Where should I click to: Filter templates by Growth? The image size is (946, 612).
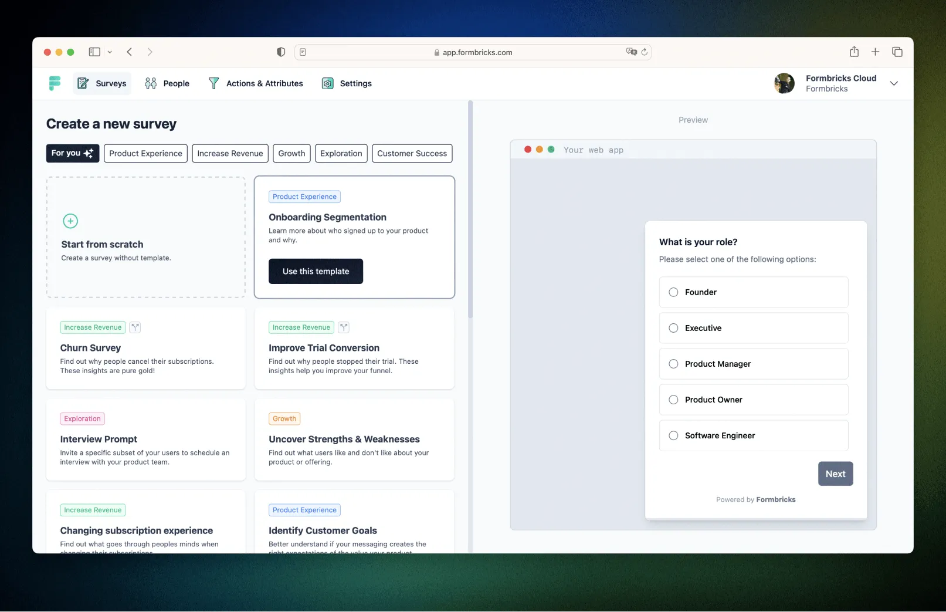pyautogui.click(x=291, y=153)
